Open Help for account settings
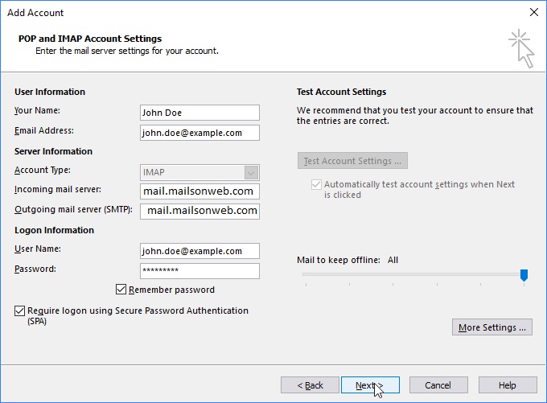This screenshot has width=547, height=403. point(507,385)
